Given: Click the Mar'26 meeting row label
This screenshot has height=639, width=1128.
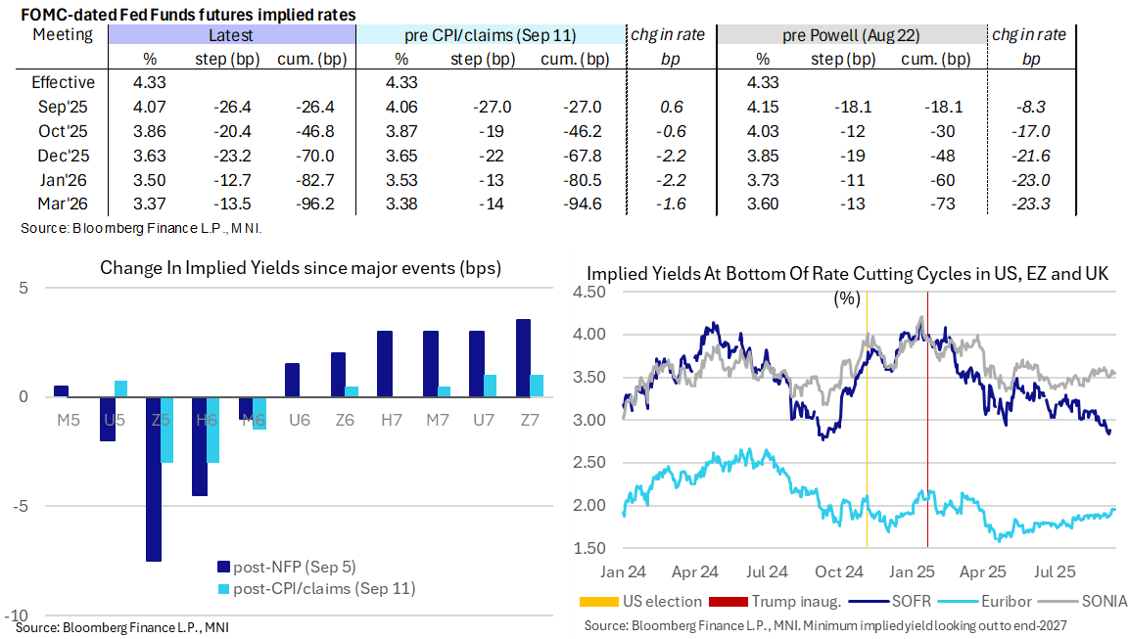Looking at the screenshot, I should click(x=65, y=203).
